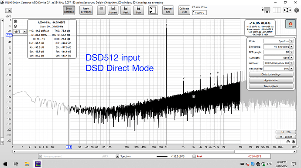The height and width of the screenshot is (168, 301).
Task: Toggle the Peak trace checkbox
Action: pos(194,156)
